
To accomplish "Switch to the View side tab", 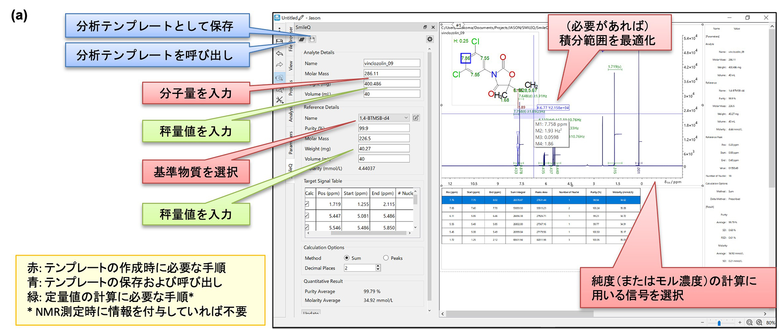I will coord(291,65).
